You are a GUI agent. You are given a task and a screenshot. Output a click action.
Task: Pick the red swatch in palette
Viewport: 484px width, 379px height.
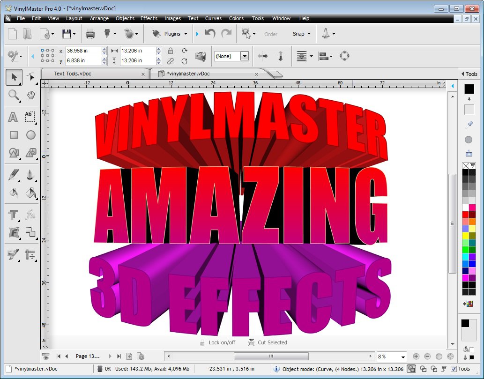[x=465, y=215]
